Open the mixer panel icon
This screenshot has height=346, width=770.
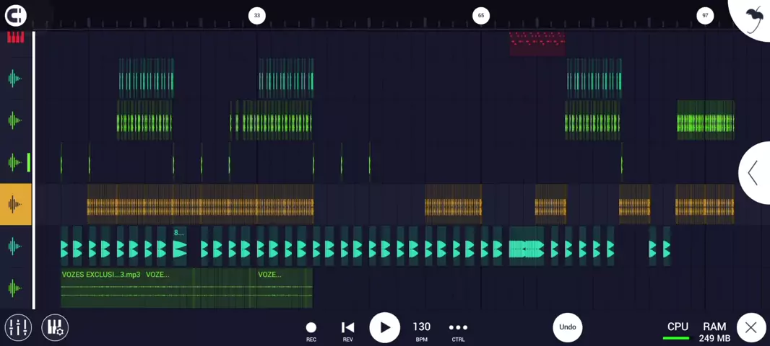(x=18, y=327)
